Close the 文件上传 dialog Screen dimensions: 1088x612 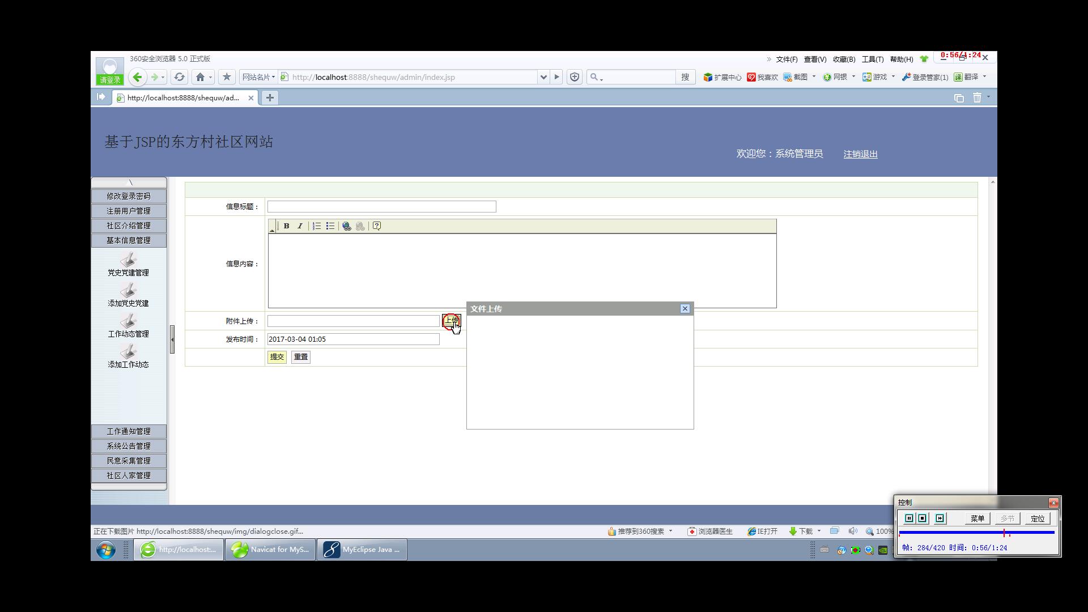(x=685, y=309)
